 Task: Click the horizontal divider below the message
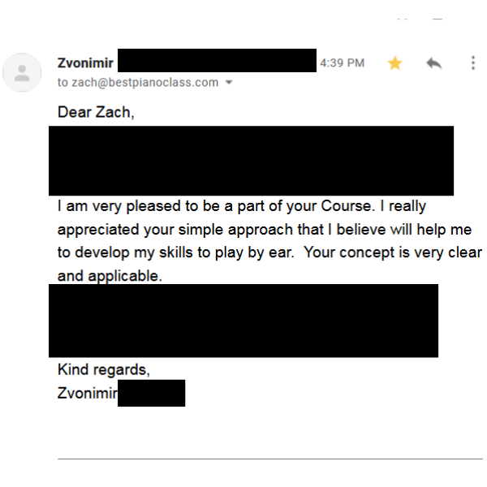(x=269, y=459)
